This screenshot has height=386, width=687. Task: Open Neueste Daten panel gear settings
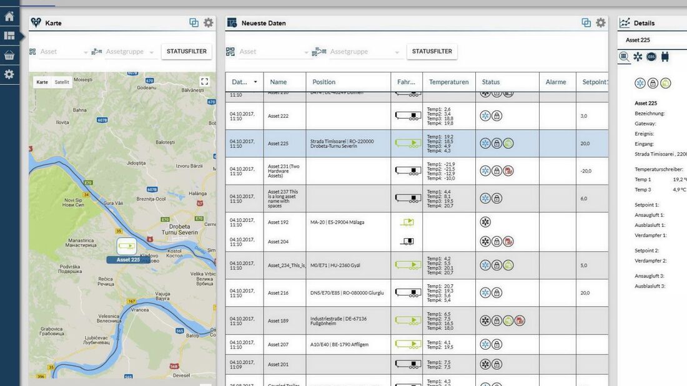(601, 22)
